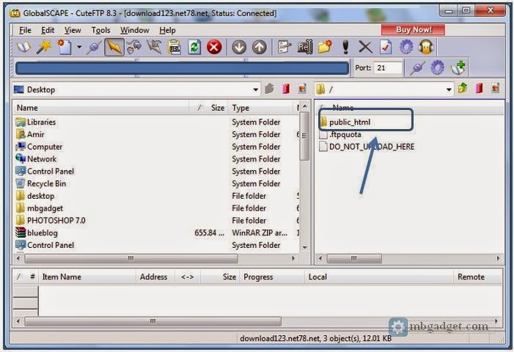Click the blue Quick Connect host field
This screenshot has height=352, width=514.
point(183,68)
